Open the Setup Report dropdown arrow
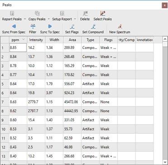The height and width of the screenshot is (165, 168). pyautogui.click(x=75, y=19)
